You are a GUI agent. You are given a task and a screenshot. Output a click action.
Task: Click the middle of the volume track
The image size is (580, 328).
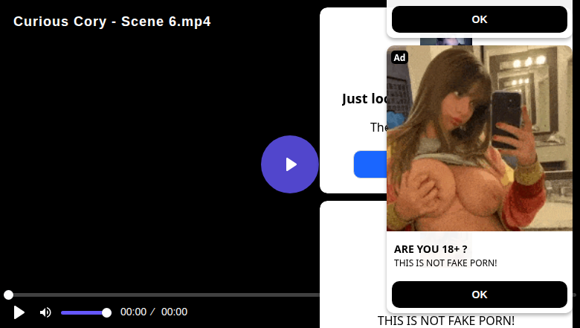click(83, 312)
